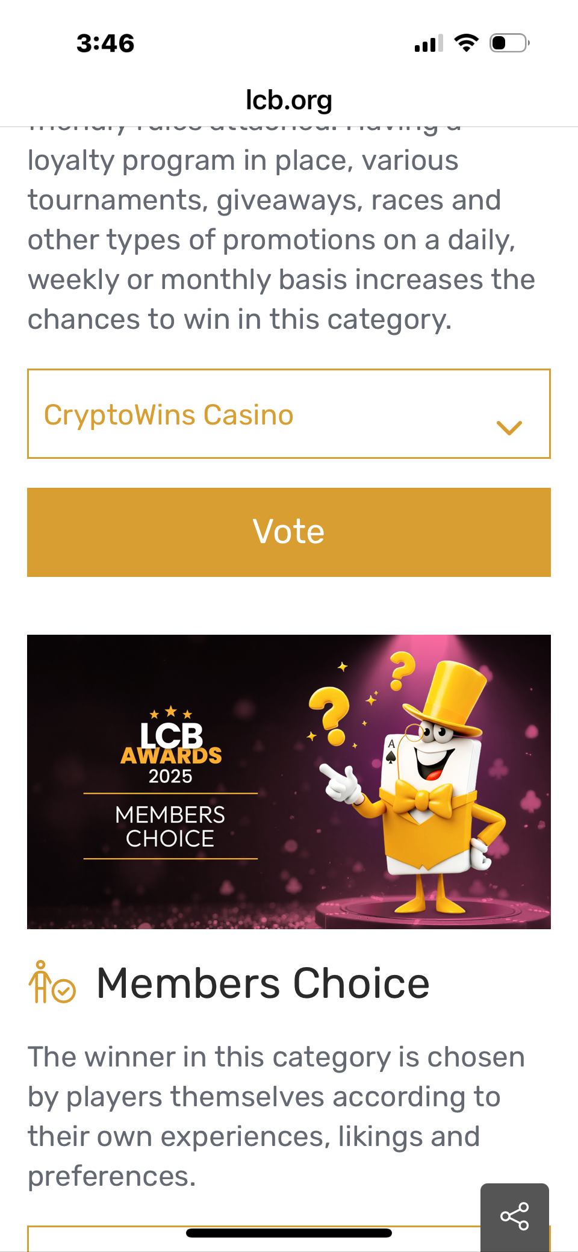
Task: Tap the home indicator bar
Action: click(289, 1233)
